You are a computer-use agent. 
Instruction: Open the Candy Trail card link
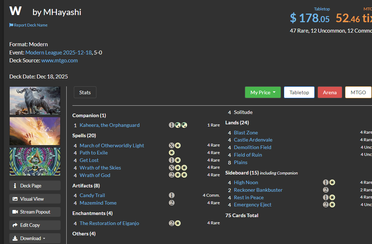(x=92, y=195)
